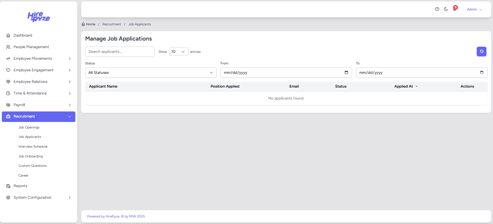Toggle dark mode moon icon
Image resolution: width=493 pixels, height=224 pixels.
tap(446, 9)
